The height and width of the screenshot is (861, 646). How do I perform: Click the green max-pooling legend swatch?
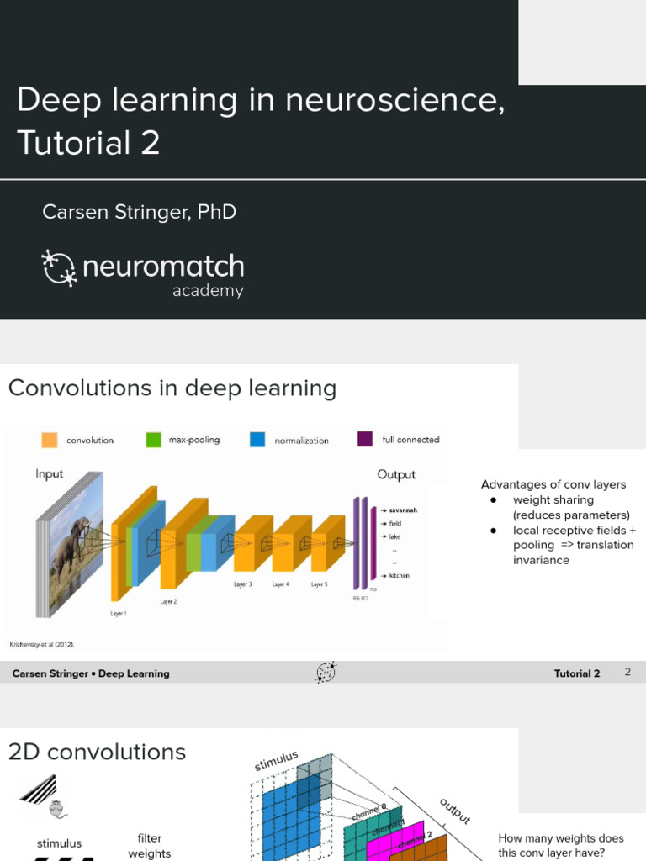[153, 440]
